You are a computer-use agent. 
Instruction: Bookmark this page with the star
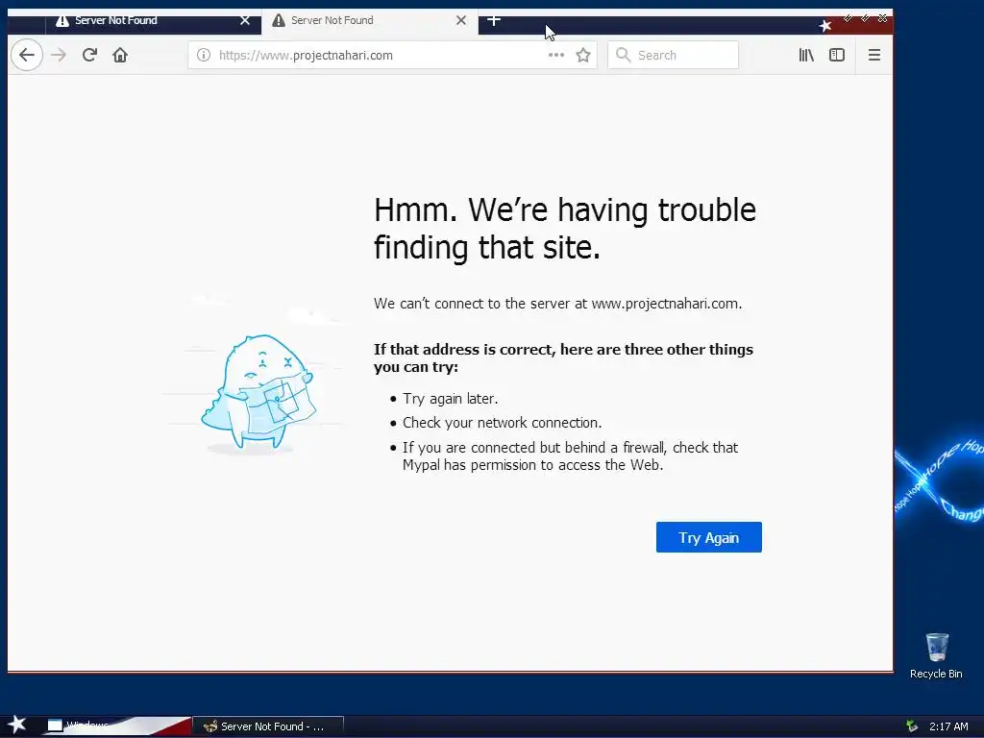(583, 55)
